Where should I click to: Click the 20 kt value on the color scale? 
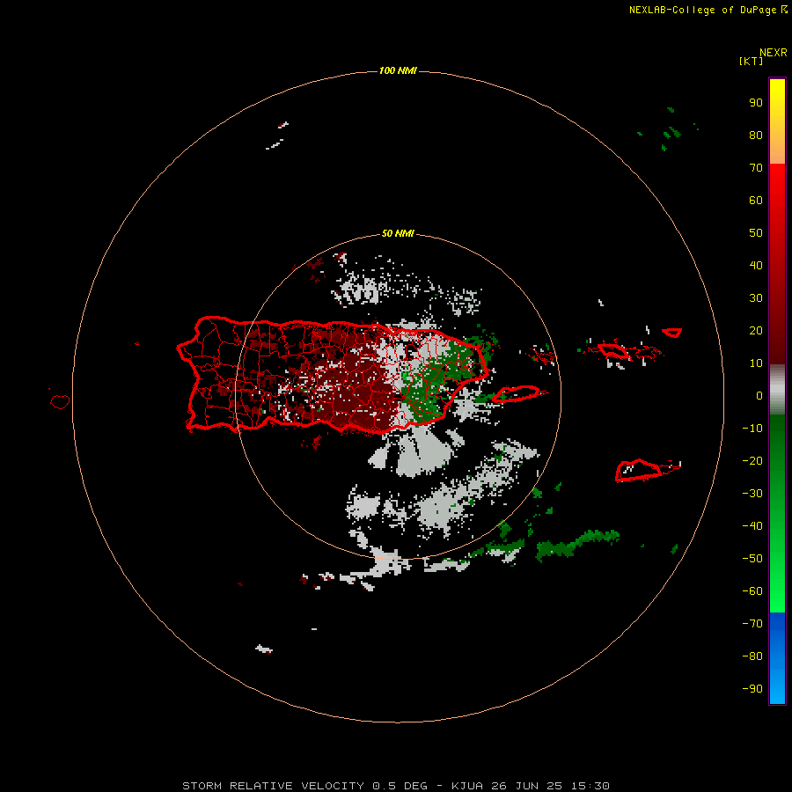[756, 331]
